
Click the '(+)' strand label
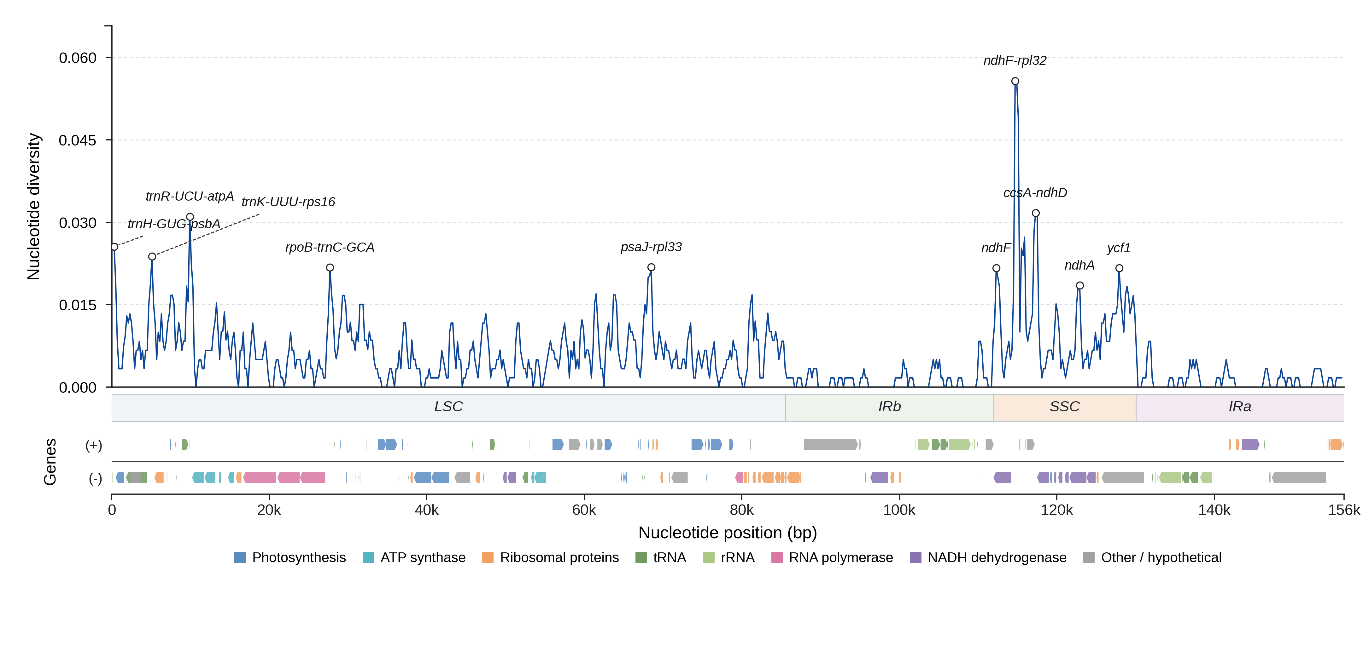(x=94, y=445)
